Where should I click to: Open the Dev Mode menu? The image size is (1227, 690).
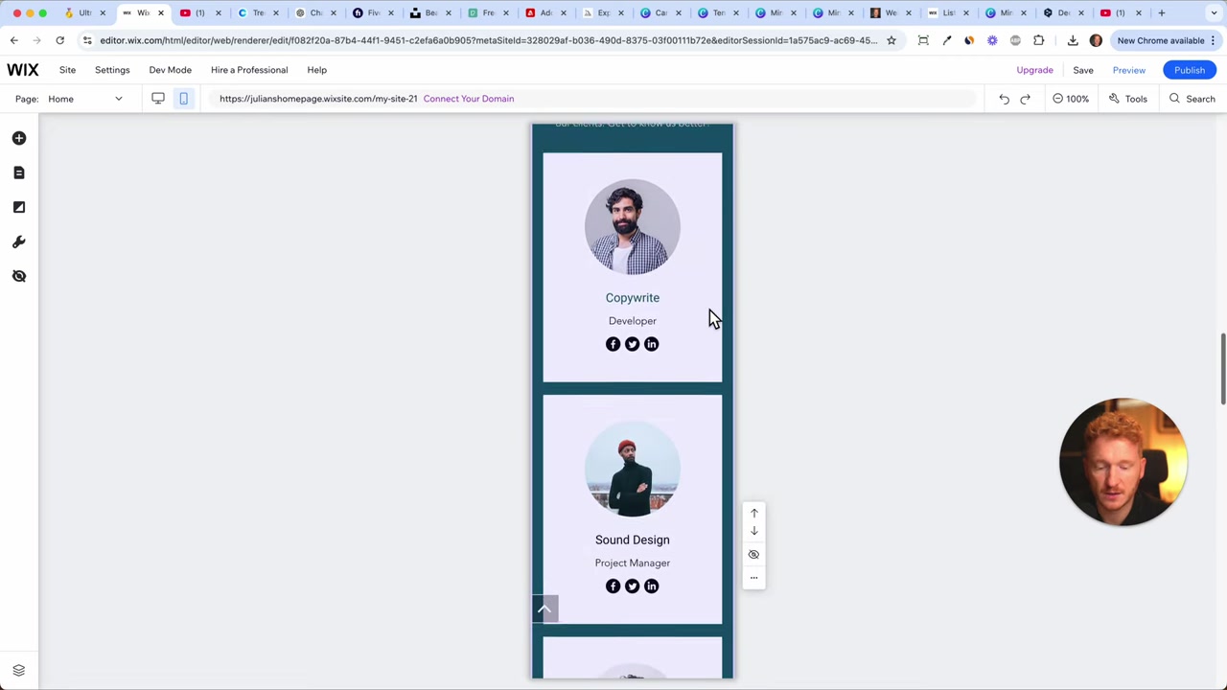(170, 70)
